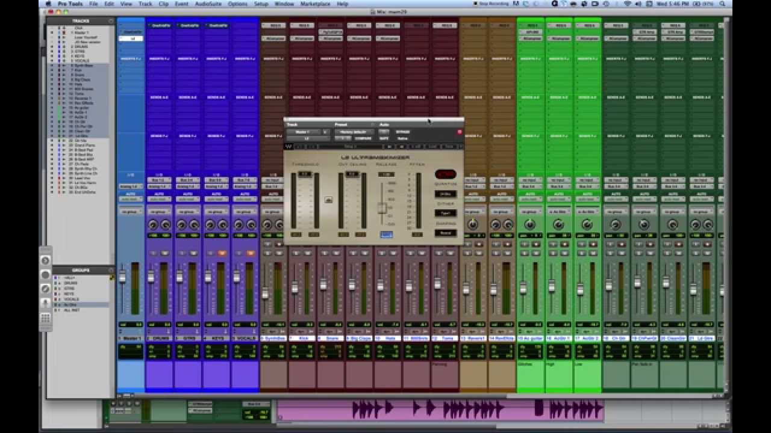Toggle the Safe button in the L2 plugin header

(x=384, y=138)
